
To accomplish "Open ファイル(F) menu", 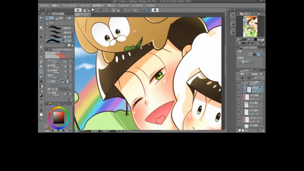I will coord(44,5).
